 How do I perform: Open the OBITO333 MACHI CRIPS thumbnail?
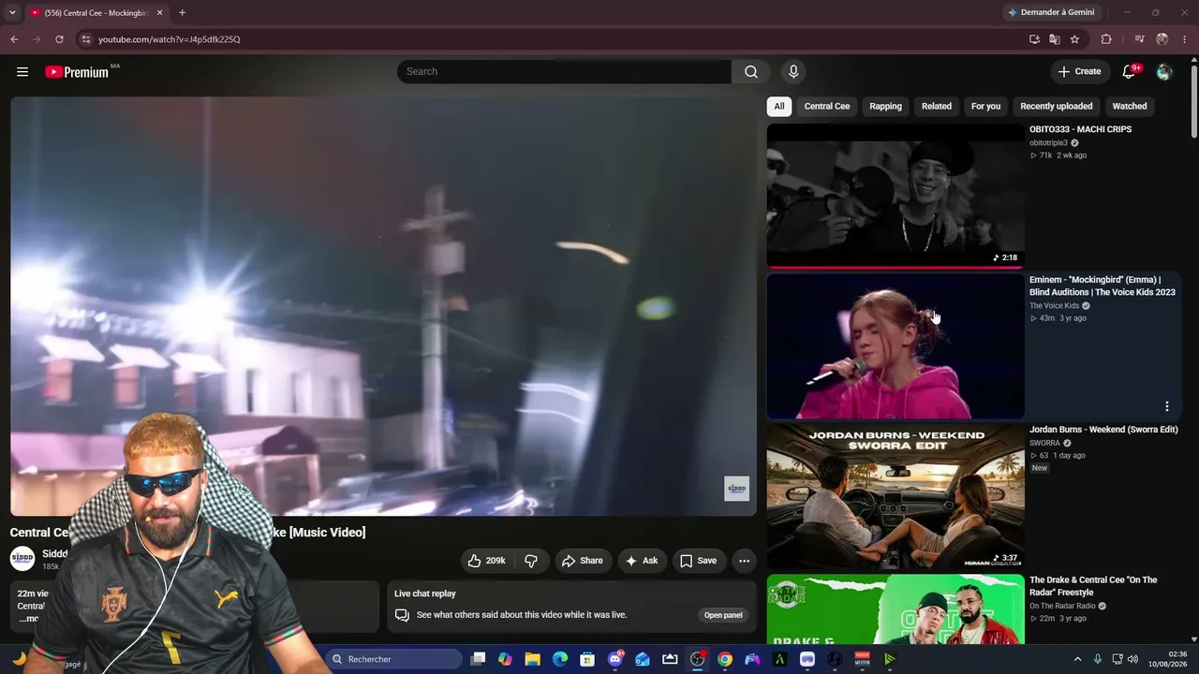tap(896, 196)
